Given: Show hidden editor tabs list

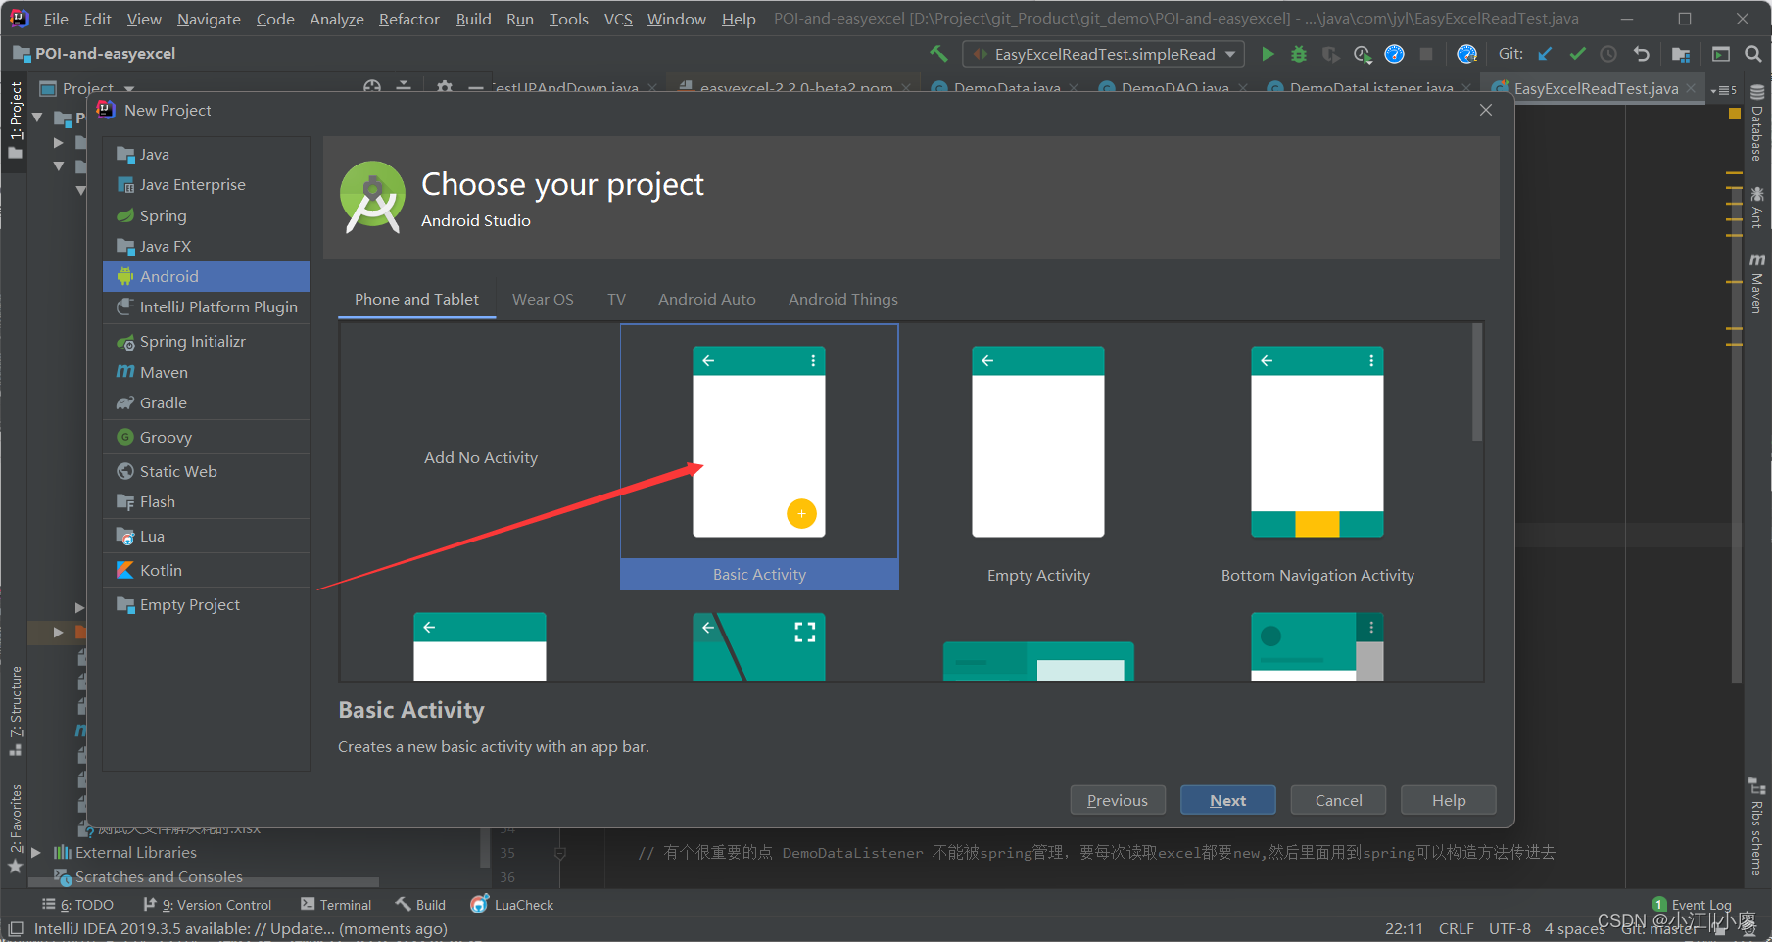Looking at the screenshot, I should point(1723,89).
